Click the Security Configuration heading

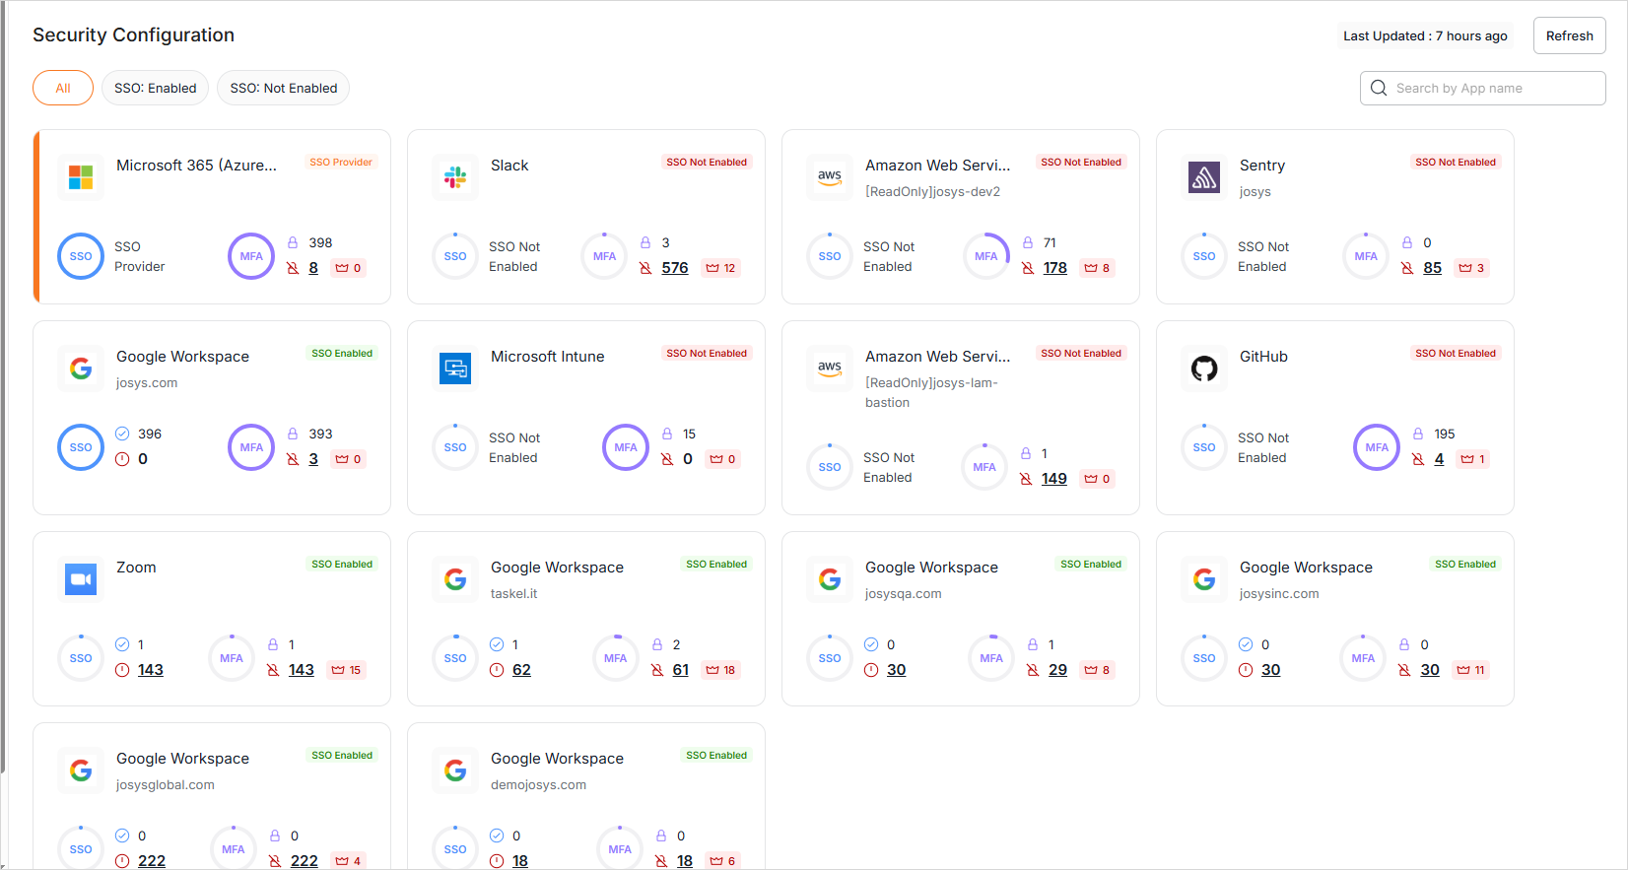tap(134, 35)
